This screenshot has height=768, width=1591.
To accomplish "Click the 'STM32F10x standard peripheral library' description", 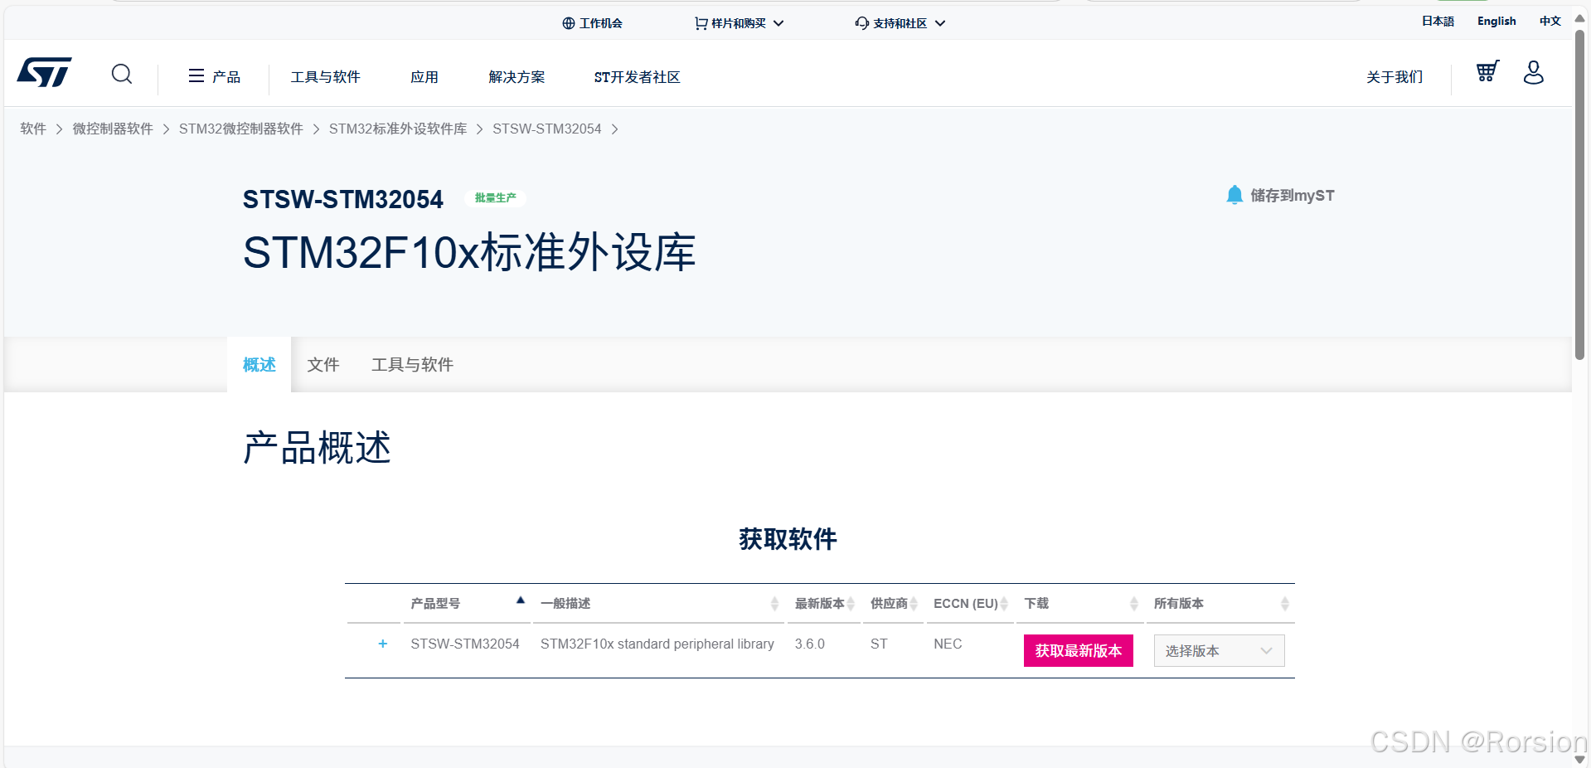I will pos(657,644).
